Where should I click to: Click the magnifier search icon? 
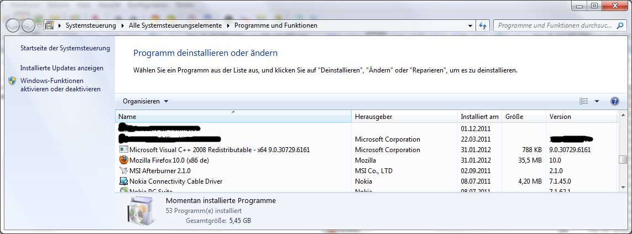click(x=620, y=25)
